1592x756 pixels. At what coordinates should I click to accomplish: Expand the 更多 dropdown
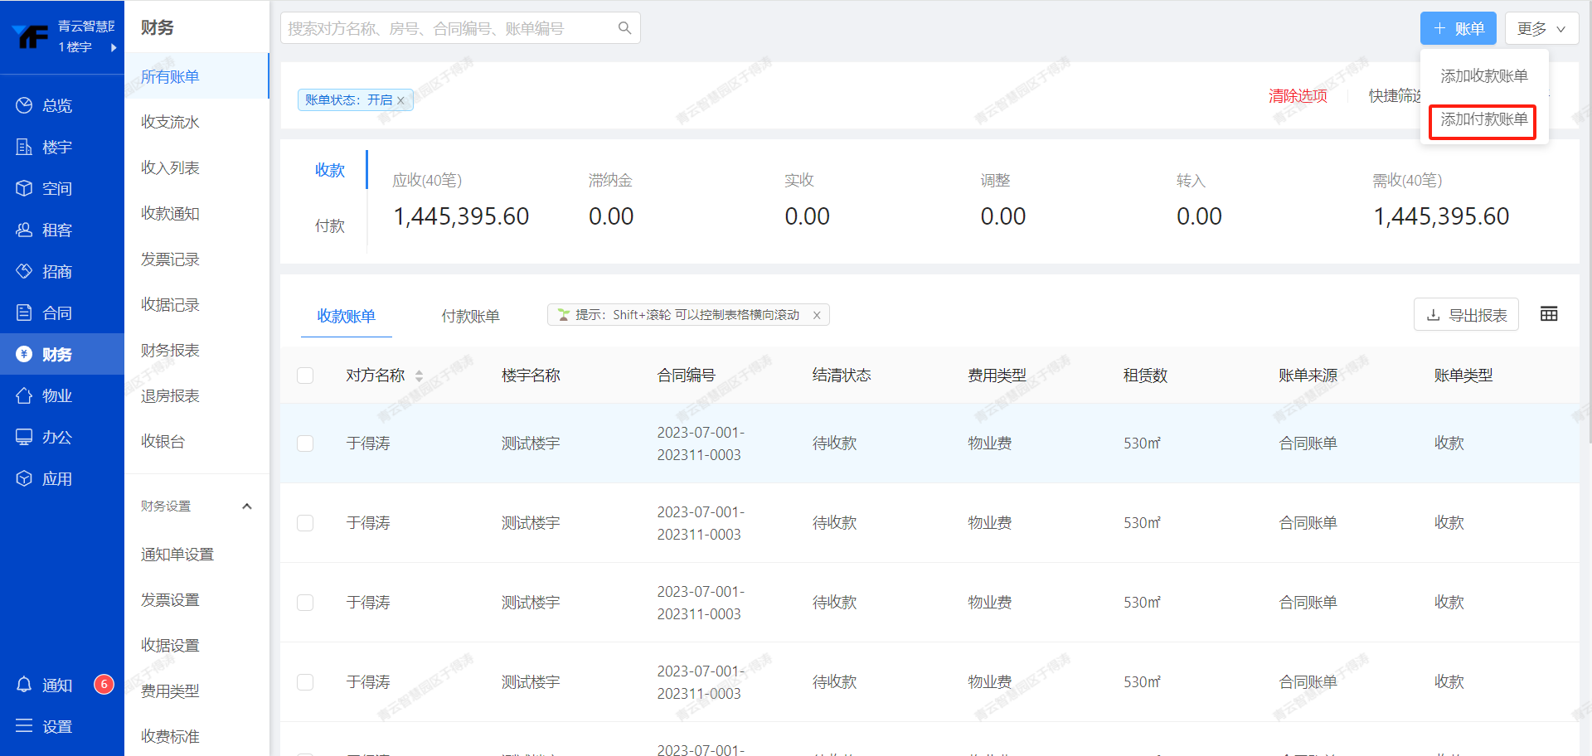point(1541,28)
